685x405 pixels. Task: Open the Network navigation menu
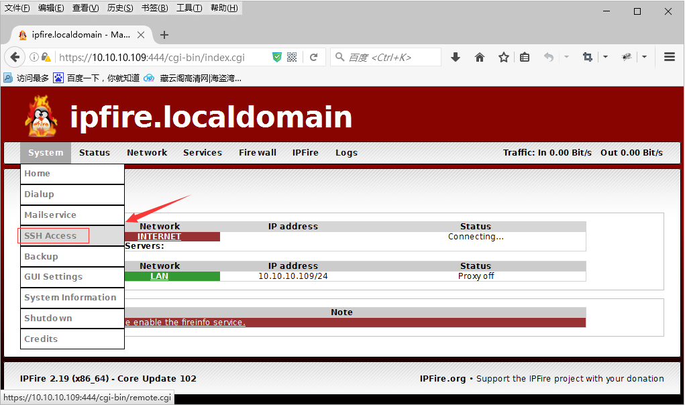click(147, 153)
